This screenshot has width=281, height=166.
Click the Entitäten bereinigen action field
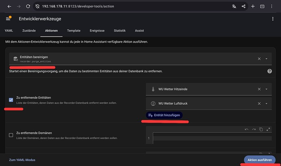pyautogui.click(x=140, y=59)
